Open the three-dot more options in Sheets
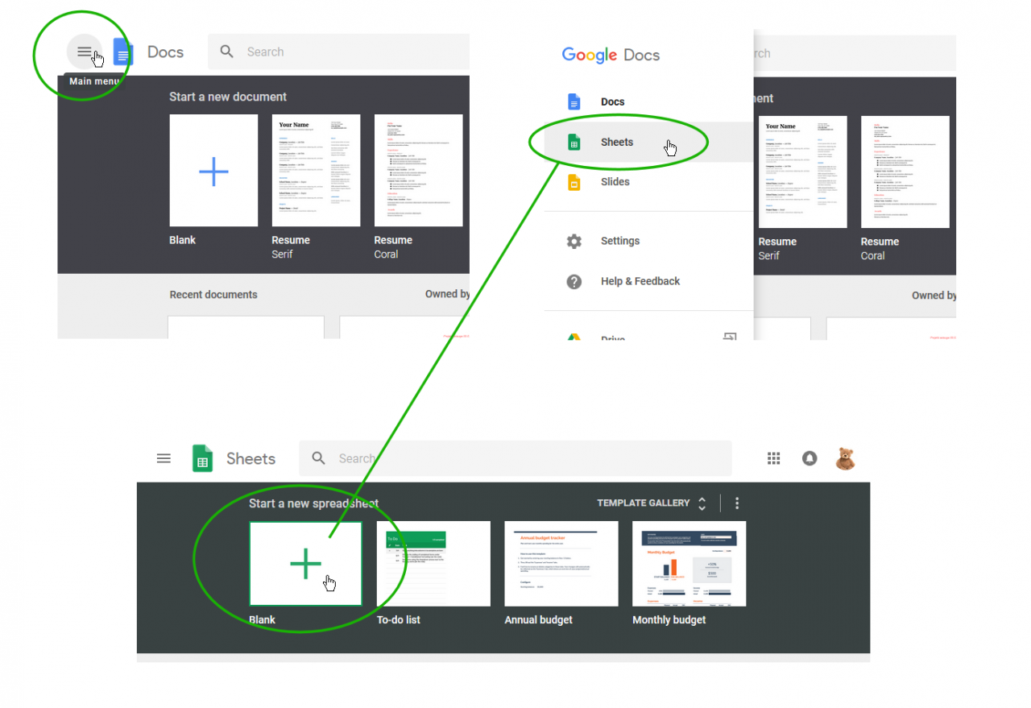Viewport: 1031px width, 708px height. pyautogui.click(x=737, y=503)
